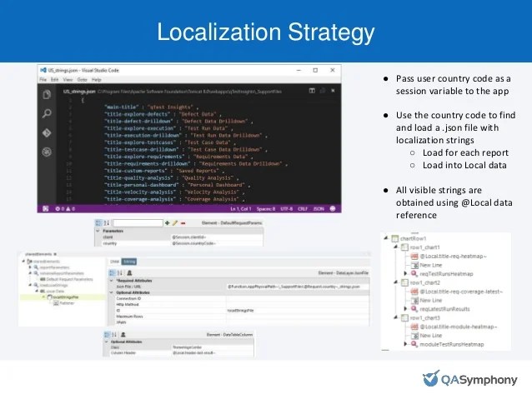Click sort icon in DataTableColumn toolbar
532x399 pixels.
tap(114, 335)
